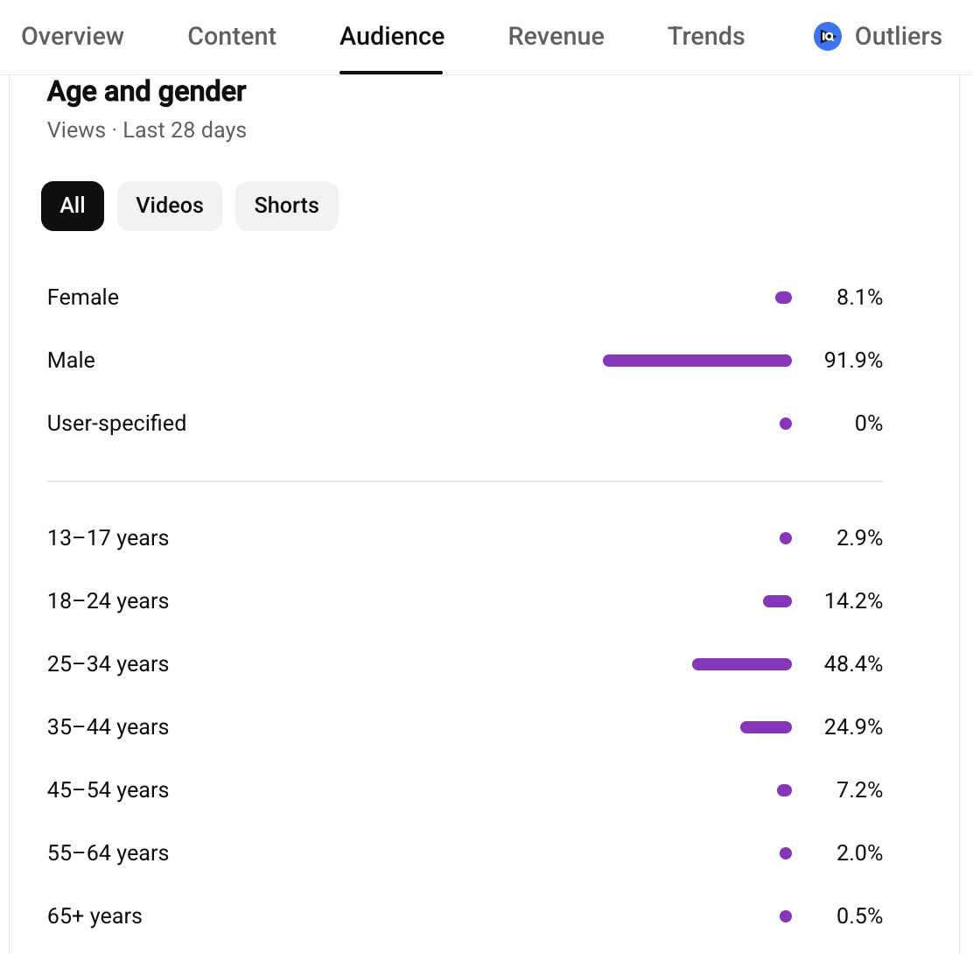
Task: Click the Age and gender heading
Action: tap(146, 92)
